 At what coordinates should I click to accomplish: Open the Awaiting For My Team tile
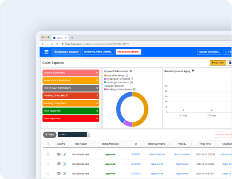click(x=71, y=103)
